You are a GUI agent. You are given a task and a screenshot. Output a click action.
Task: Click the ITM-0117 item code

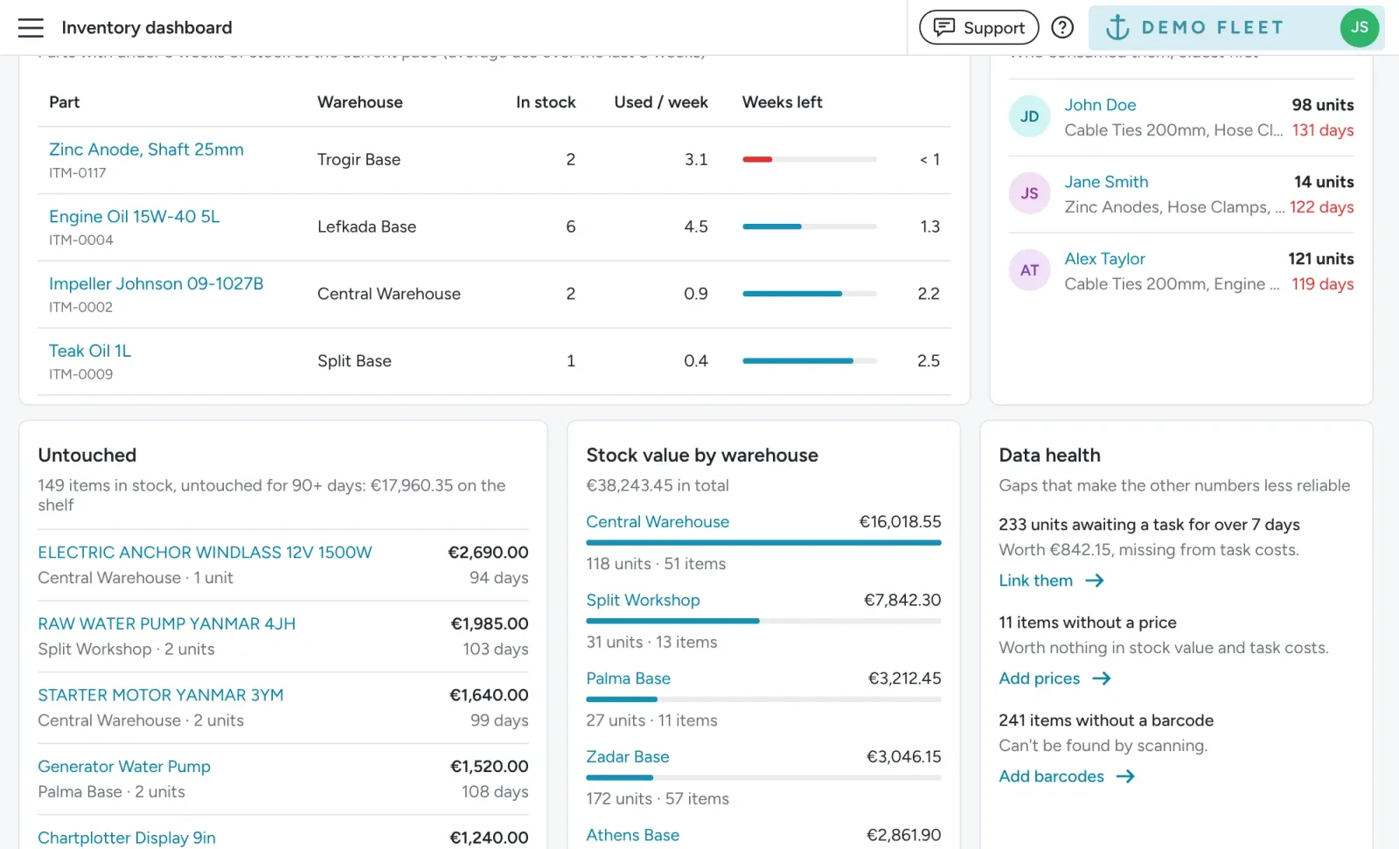(x=77, y=173)
